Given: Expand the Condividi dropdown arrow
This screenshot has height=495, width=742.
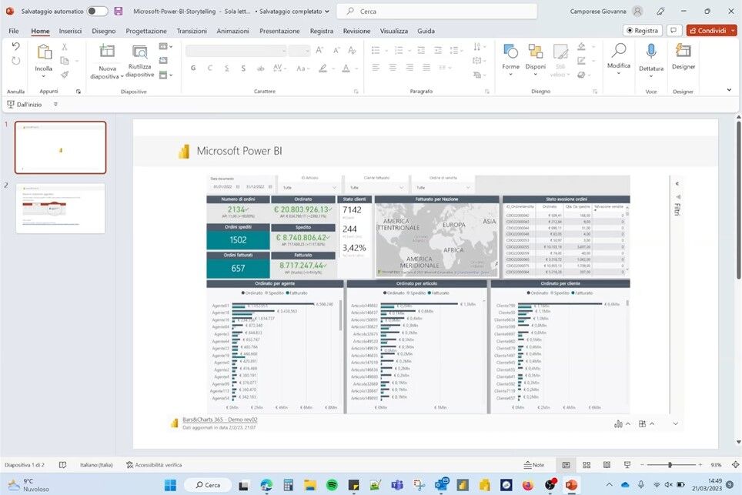Looking at the screenshot, I should pos(733,30).
